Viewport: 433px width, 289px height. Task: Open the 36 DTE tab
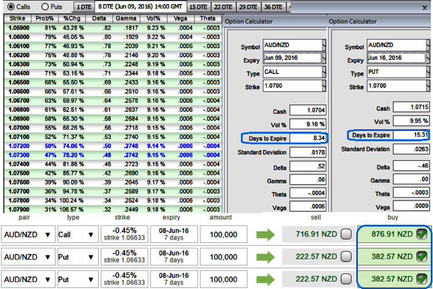coord(273,7)
